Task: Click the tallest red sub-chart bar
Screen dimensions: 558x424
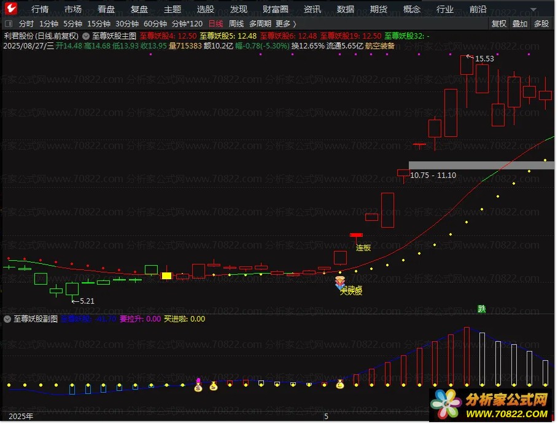Action: pos(467,357)
